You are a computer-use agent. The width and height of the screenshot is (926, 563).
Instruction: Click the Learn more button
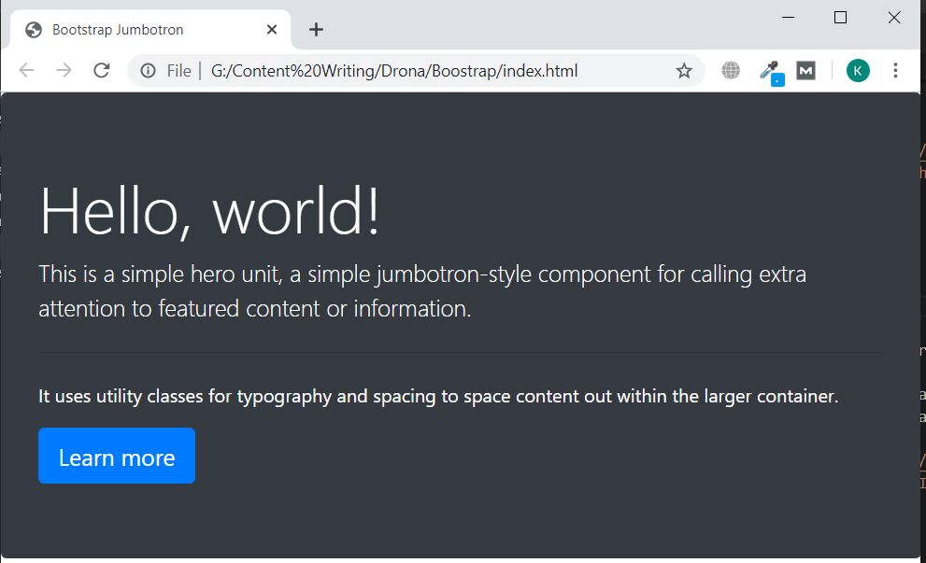coord(117,457)
